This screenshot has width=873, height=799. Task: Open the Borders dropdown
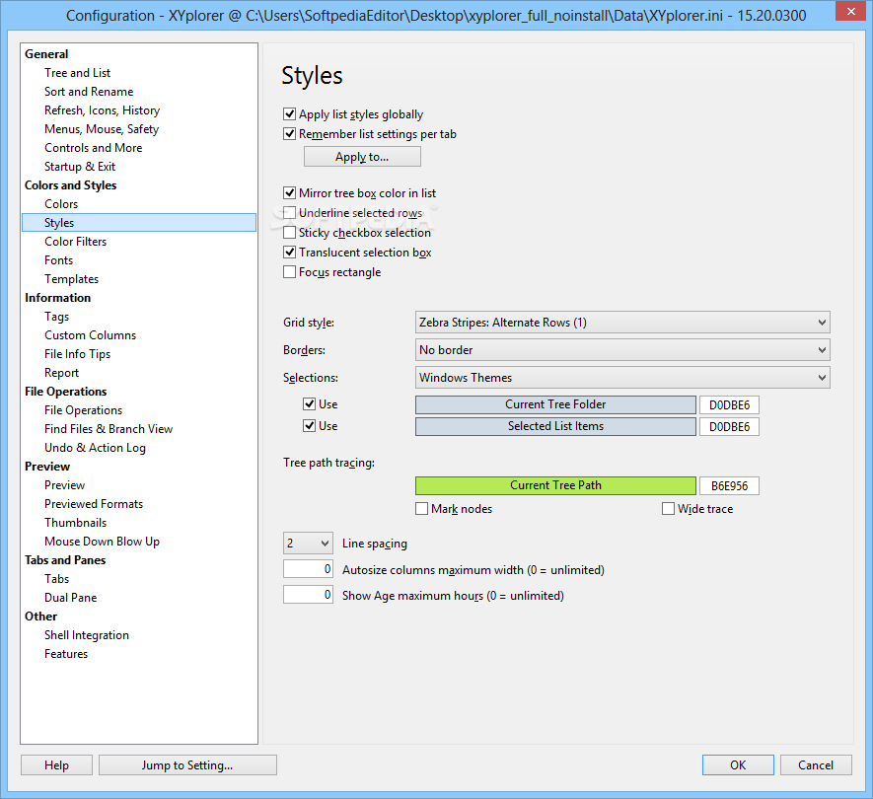(622, 349)
